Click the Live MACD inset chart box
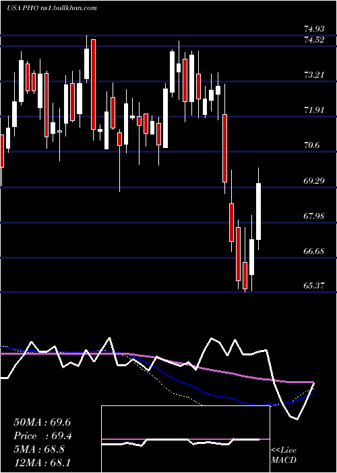 tap(185, 439)
